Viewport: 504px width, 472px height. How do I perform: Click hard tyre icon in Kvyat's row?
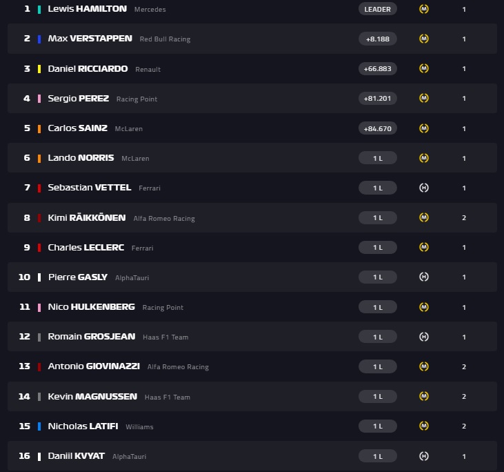pyautogui.click(x=424, y=456)
